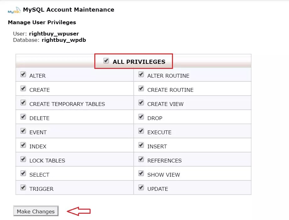
Task: Click the MySQL Account Maintenance heading
Action: pyautogui.click(x=69, y=9)
